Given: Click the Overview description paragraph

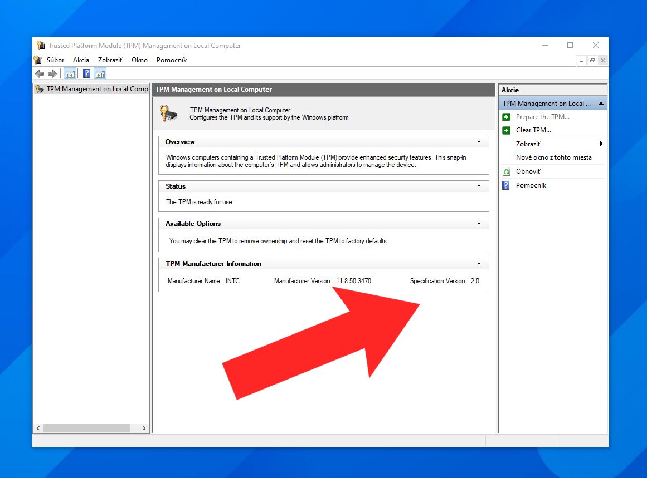Looking at the screenshot, I should [316, 161].
